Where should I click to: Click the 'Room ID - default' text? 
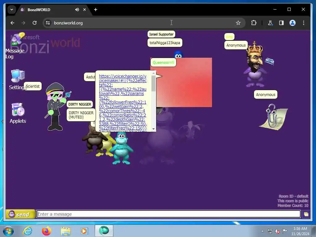293,196
